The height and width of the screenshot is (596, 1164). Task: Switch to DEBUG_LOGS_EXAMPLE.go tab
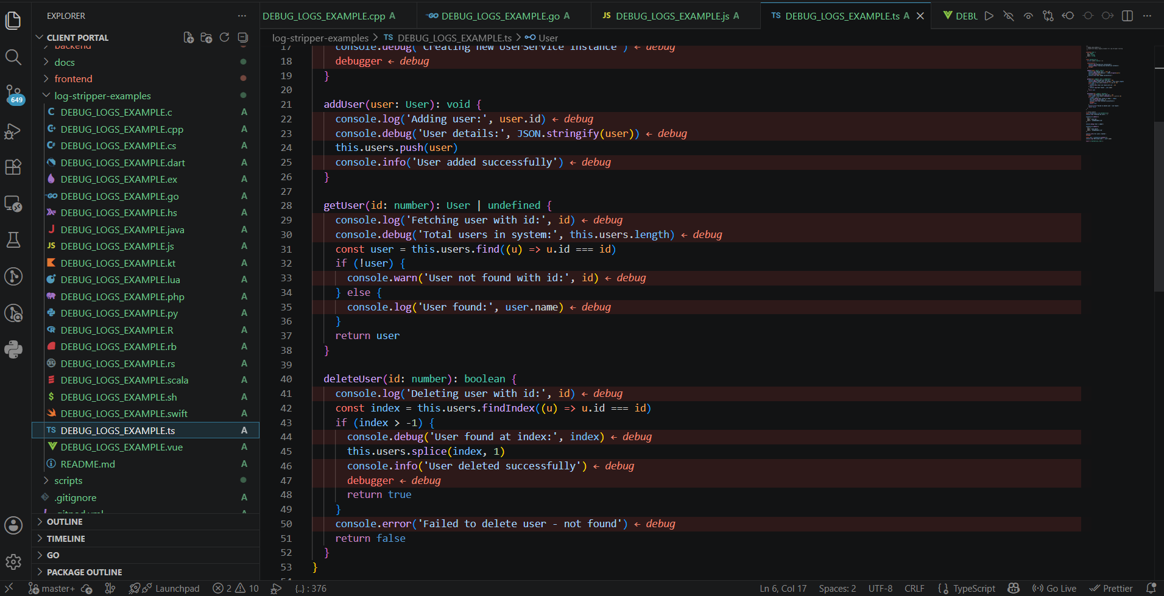point(504,16)
